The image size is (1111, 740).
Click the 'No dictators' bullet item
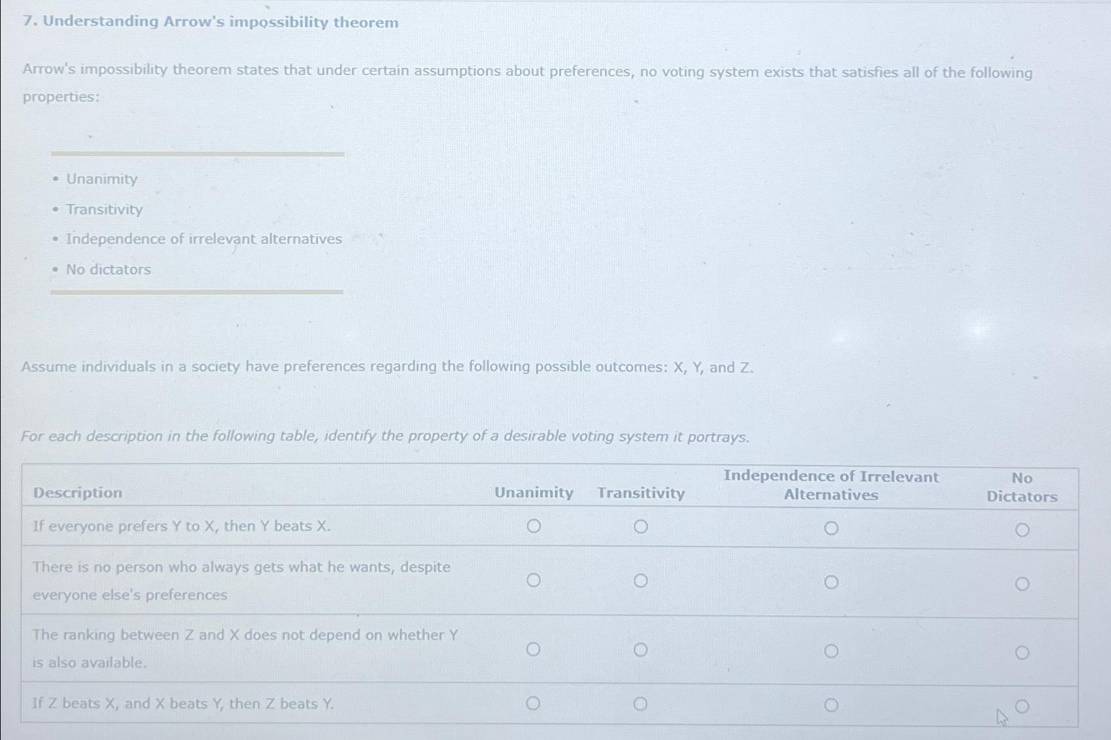point(109,269)
